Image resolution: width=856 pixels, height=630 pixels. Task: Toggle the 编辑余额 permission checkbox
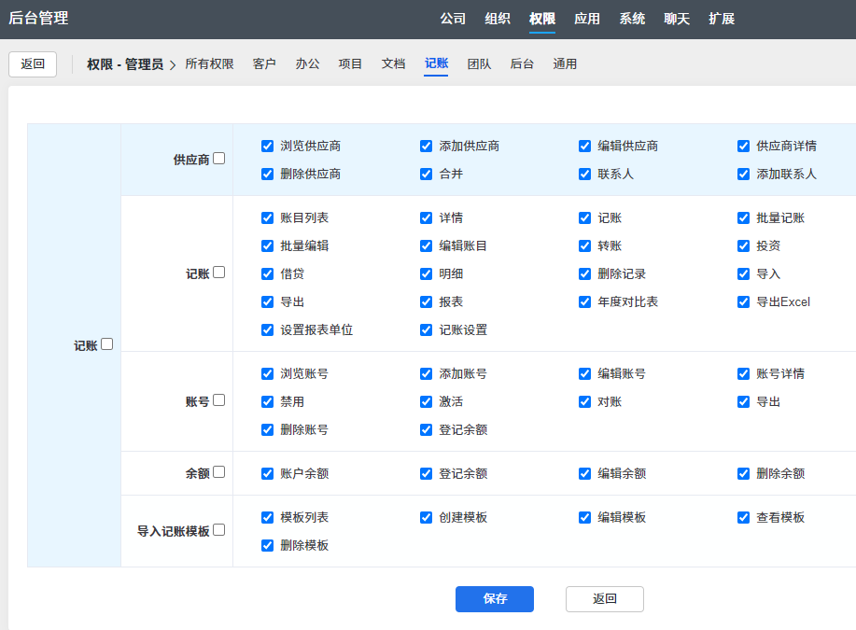point(585,474)
